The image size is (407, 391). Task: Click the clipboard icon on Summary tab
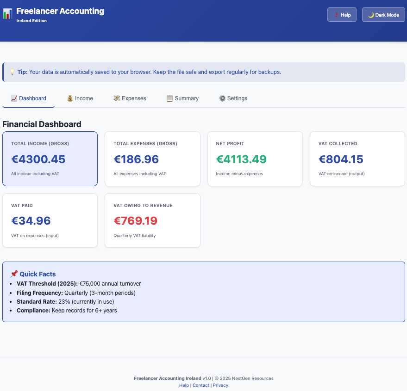[169, 98]
